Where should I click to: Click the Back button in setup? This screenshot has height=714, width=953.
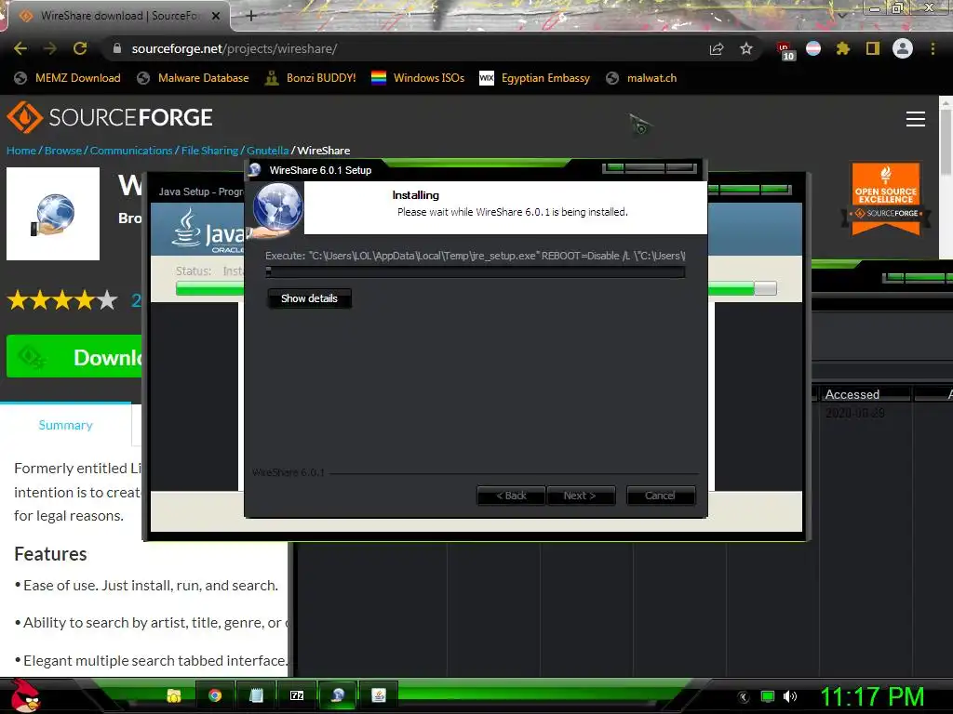tap(511, 496)
